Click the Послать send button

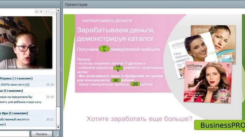pos(41,134)
